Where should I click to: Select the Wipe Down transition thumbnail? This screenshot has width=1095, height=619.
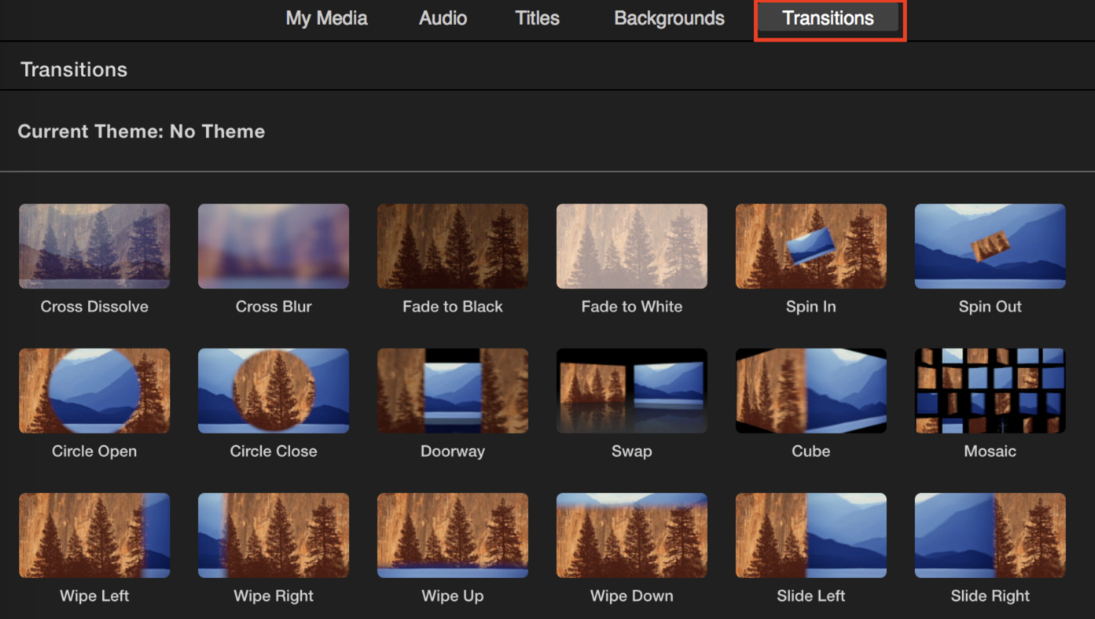tap(632, 536)
